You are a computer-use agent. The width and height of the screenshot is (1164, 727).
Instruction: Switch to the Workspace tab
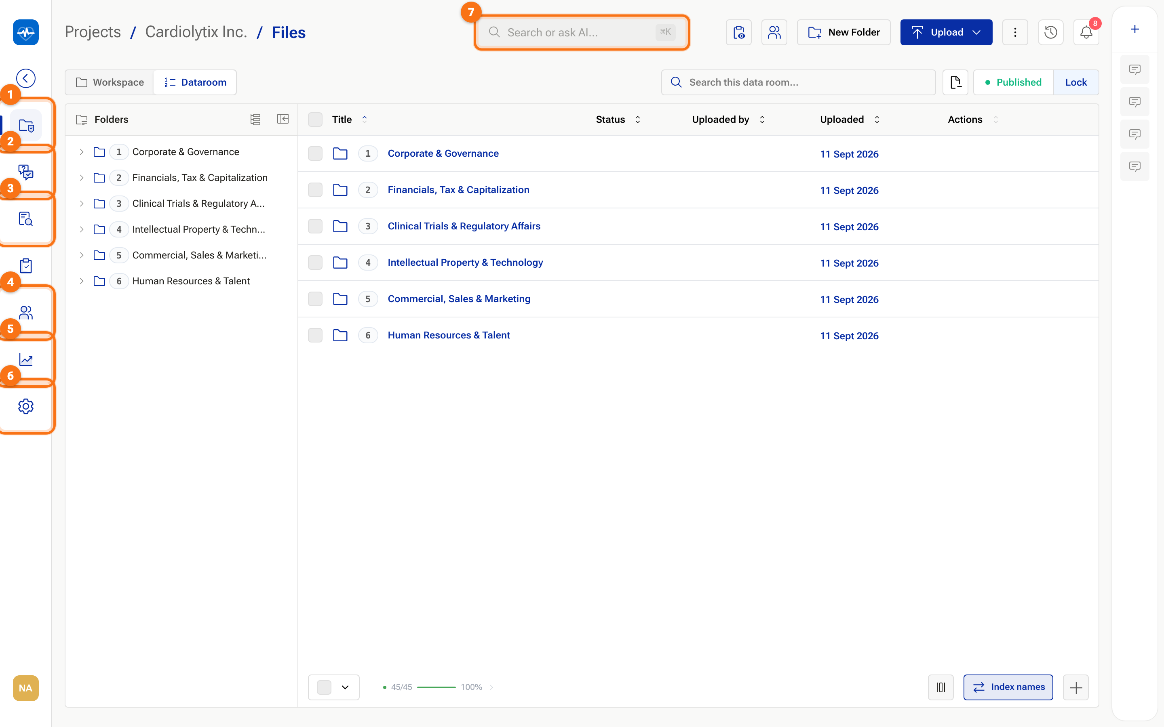[x=110, y=82]
